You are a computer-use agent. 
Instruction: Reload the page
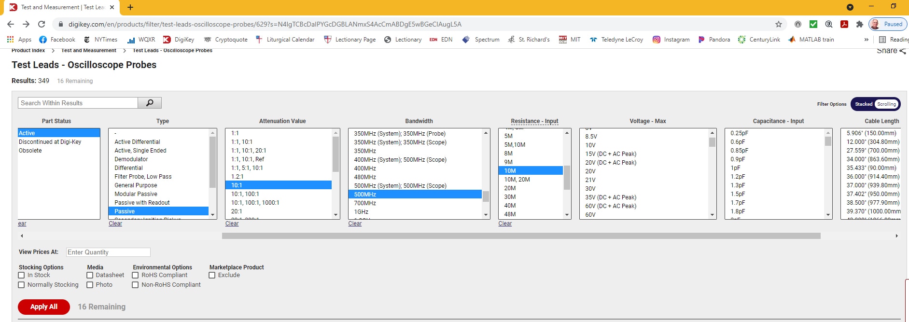point(42,24)
